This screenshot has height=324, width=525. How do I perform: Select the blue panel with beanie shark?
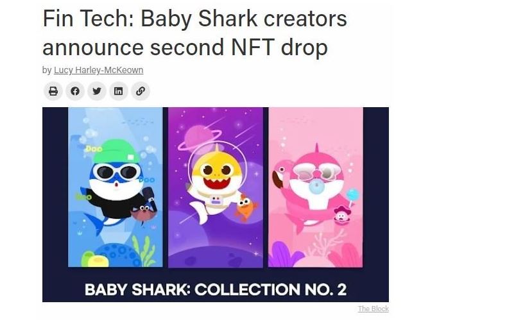coord(116,186)
